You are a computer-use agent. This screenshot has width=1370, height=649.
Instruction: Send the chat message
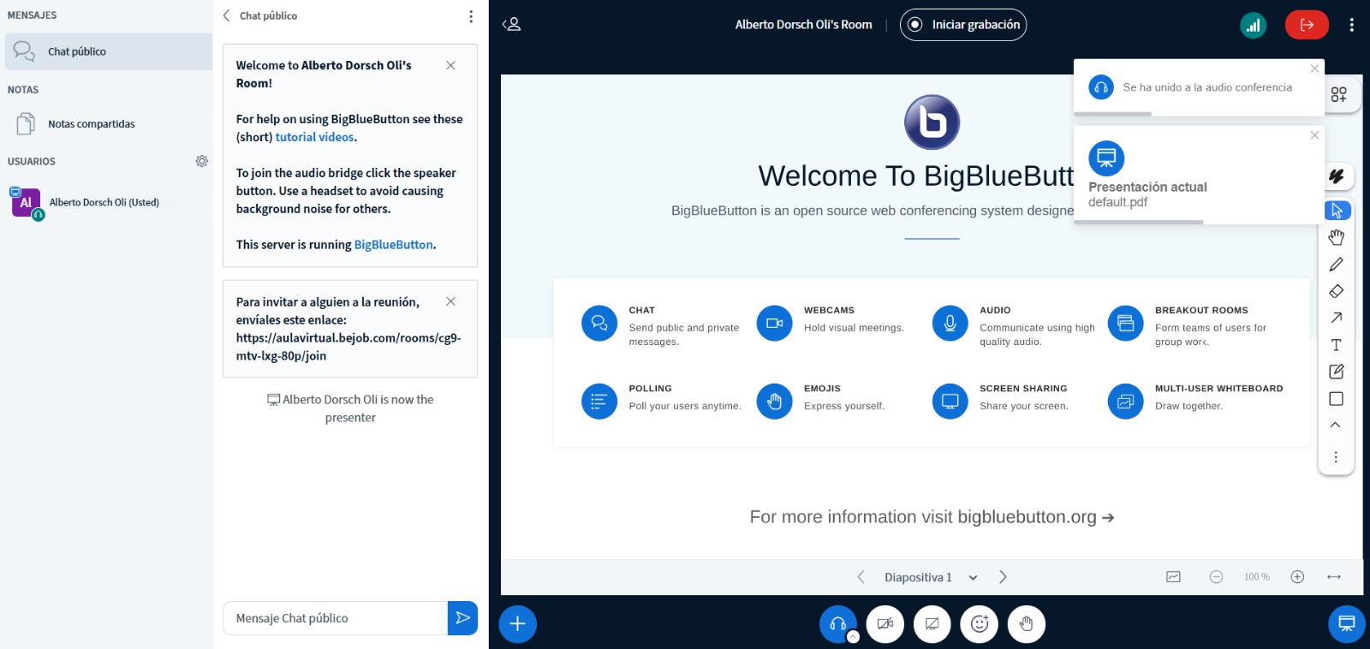[x=462, y=618]
